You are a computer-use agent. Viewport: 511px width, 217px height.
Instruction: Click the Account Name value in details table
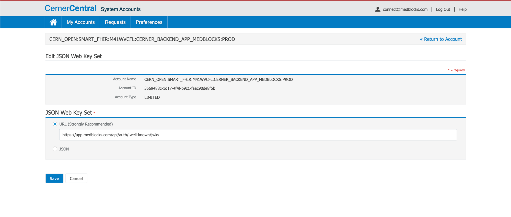tap(218, 79)
